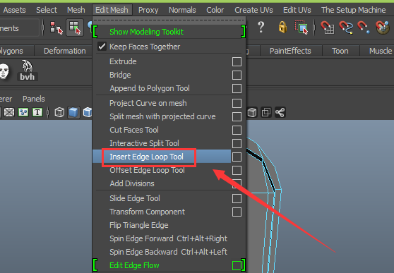The width and height of the screenshot is (394, 273).
Task: Select by component type icon
Action: [x=75, y=28]
